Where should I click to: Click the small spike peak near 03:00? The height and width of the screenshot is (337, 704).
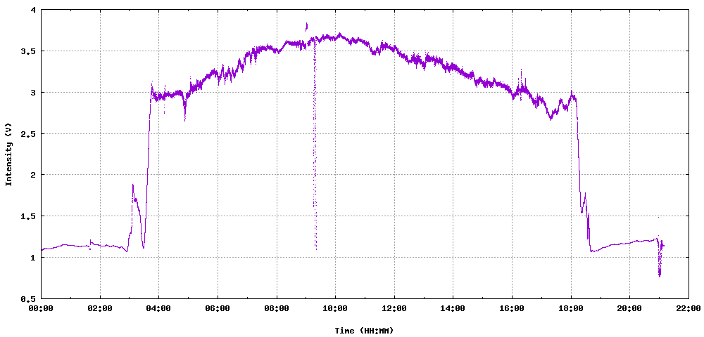click(133, 185)
